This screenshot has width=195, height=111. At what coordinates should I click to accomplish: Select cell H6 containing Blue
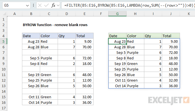(x=135, y=47)
